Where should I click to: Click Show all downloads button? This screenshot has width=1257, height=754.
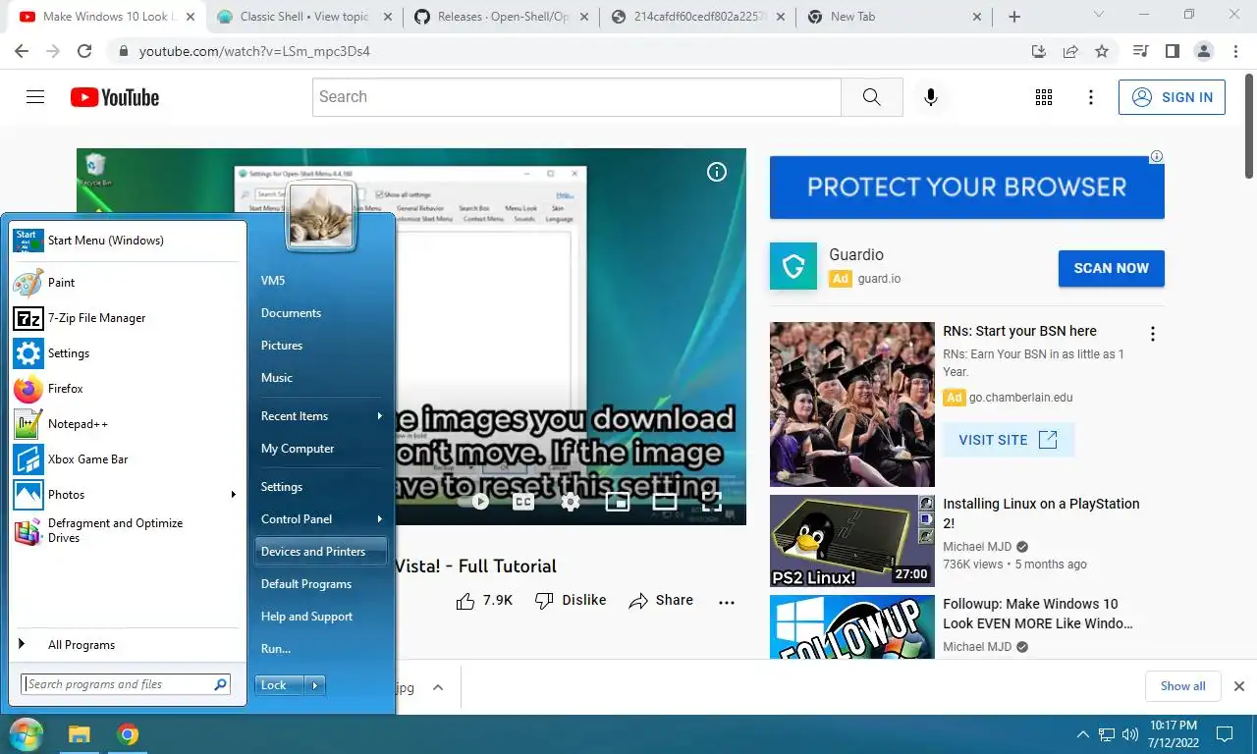(1182, 686)
